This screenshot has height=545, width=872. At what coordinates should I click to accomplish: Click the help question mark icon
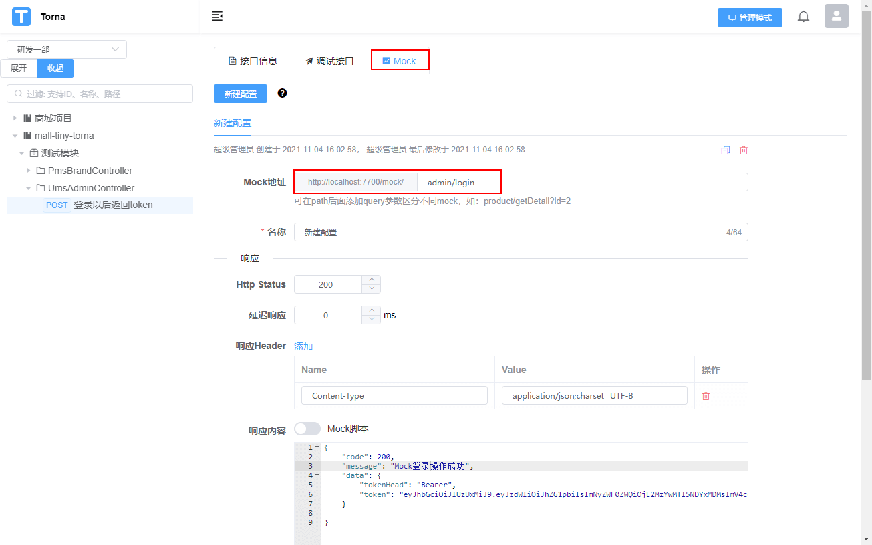pos(282,93)
